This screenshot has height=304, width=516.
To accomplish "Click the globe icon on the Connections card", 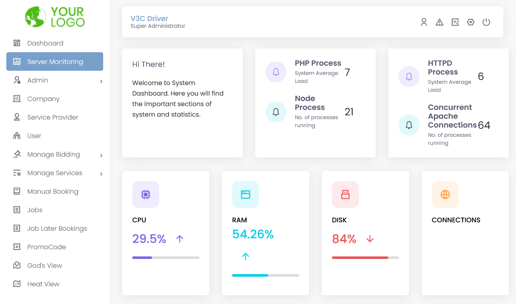I will [x=445, y=195].
